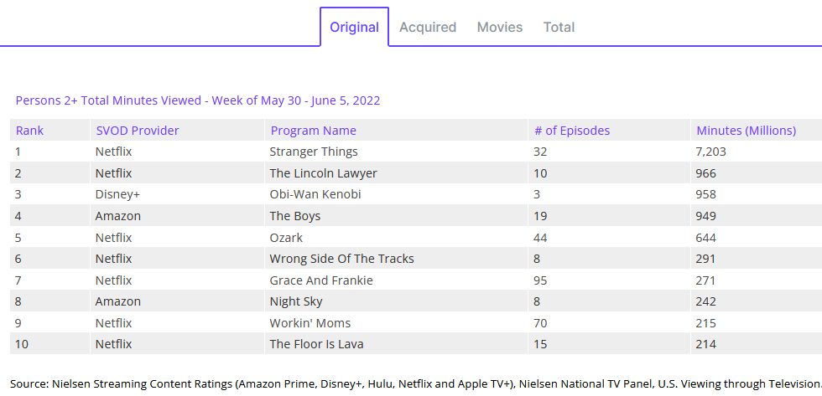The image size is (822, 396).
Task: Click The Lincoln Lawyer row entry
Action: pos(323,173)
